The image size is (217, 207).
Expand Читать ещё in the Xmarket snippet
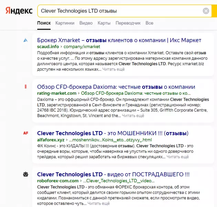[113, 69]
